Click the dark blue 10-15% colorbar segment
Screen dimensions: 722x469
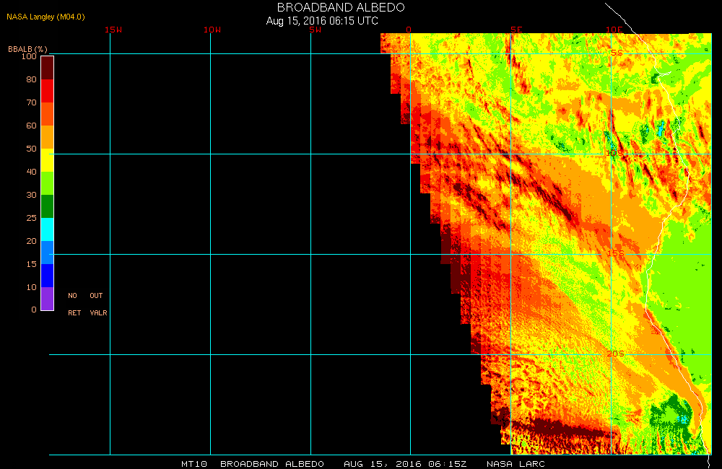click(48, 275)
